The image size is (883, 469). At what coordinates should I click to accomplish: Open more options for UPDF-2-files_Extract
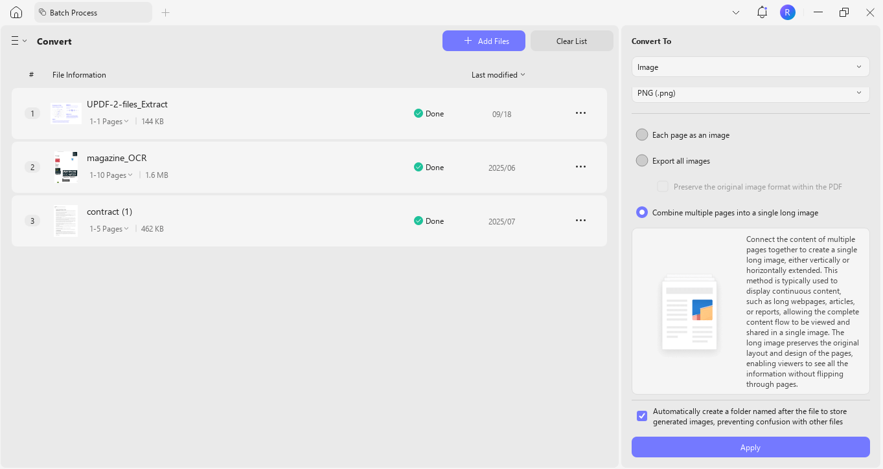click(x=580, y=113)
